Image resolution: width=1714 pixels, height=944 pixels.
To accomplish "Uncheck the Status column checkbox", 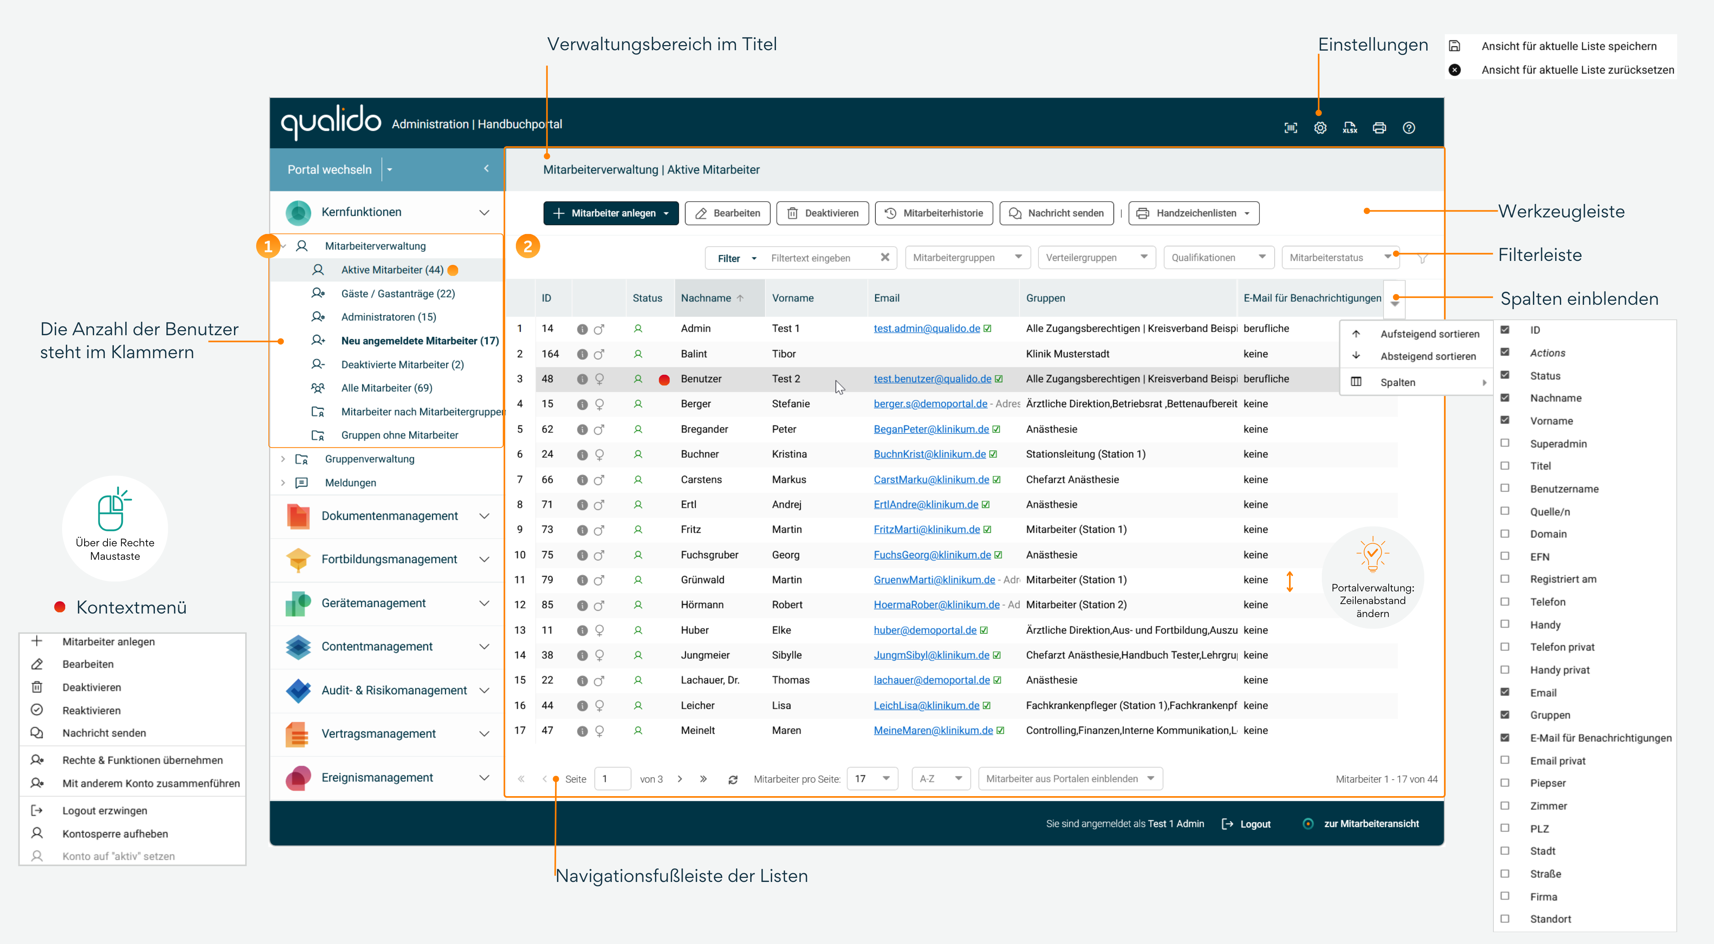I will click(x=1504, y=375).
